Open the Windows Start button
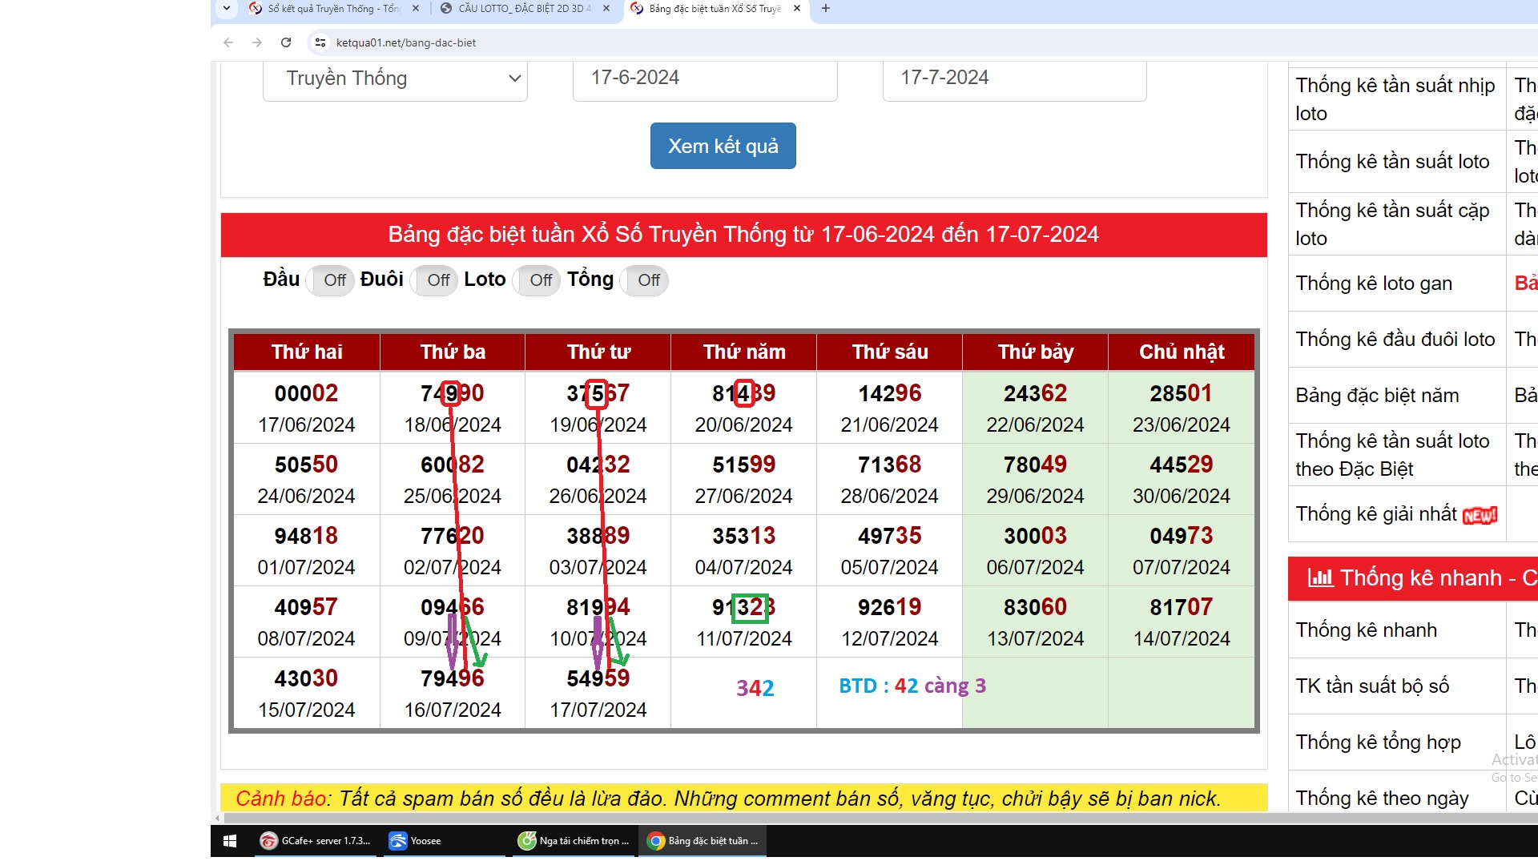The height and width of the screenshot is (865, 1538). click(230, 841)
